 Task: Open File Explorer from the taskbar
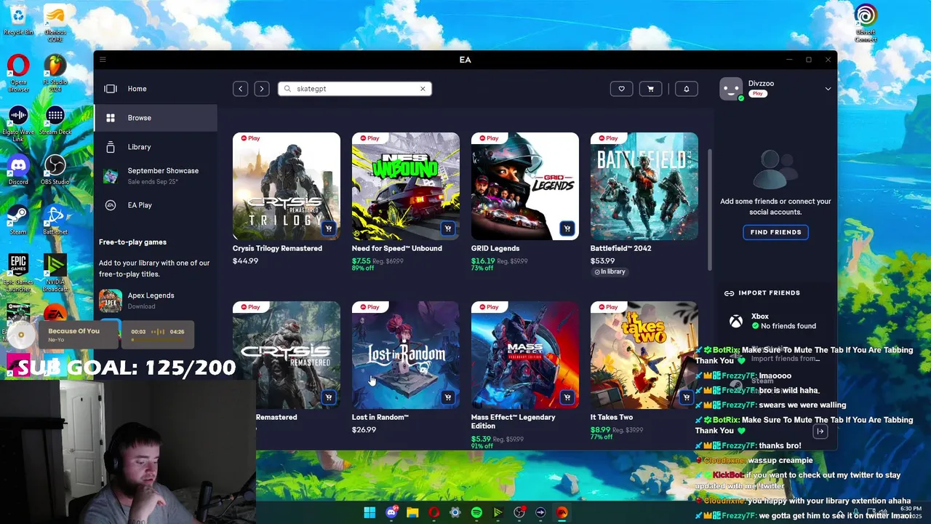coord(412,512)
